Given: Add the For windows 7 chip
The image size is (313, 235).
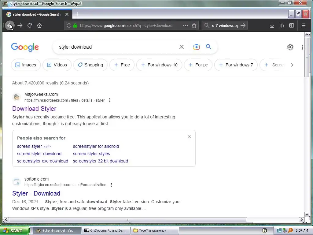Looking at the screenshot, I should tap(236, 65).
